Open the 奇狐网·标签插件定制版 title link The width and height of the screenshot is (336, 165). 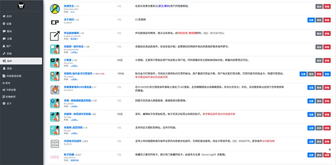[x=77, y=114]
